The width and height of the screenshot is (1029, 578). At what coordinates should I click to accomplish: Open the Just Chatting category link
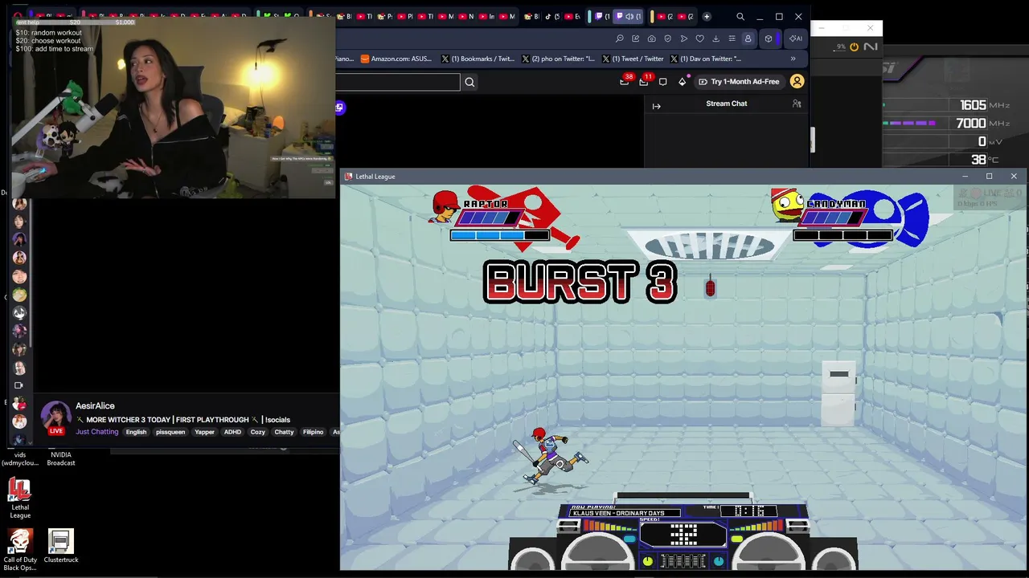(96, 432)
